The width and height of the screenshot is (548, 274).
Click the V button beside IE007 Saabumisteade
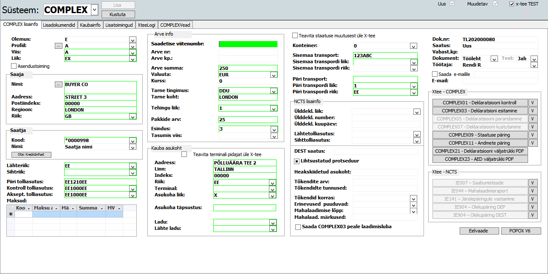tap(532, 183)
